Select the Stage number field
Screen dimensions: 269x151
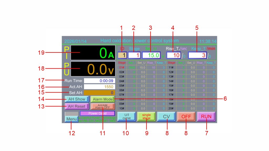134,55
